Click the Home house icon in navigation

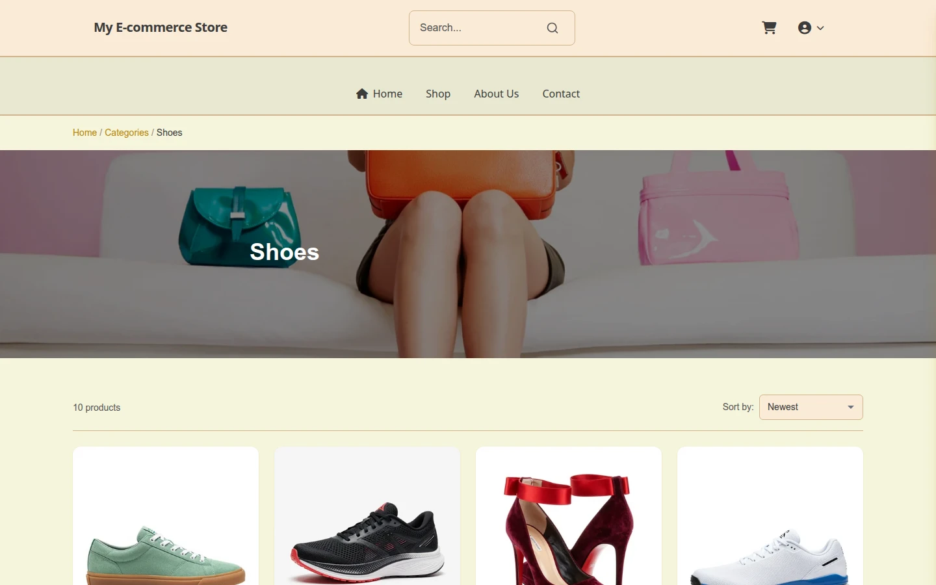tap(362, 94)
